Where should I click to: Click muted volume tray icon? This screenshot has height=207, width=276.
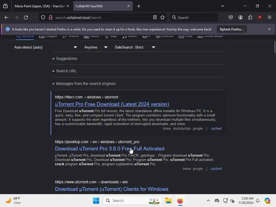[x=232, y=201]
